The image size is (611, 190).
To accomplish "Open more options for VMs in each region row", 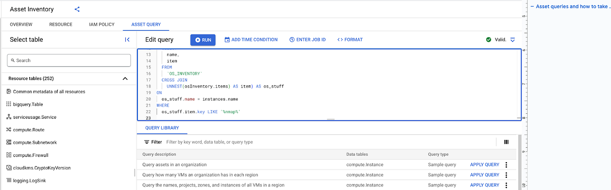I will click(x=506, y=175).
